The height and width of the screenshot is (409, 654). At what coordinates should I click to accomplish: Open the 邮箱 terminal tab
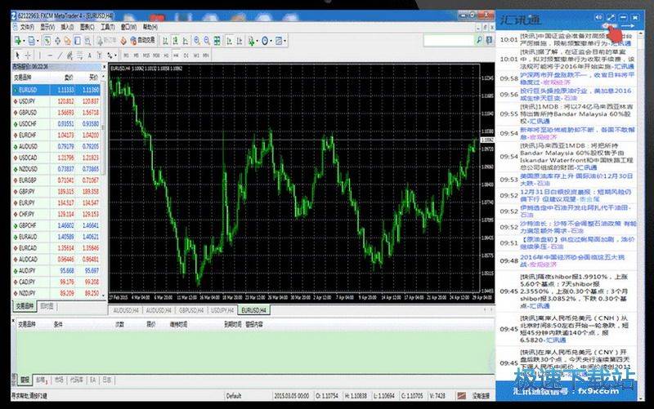pos(42,380)
